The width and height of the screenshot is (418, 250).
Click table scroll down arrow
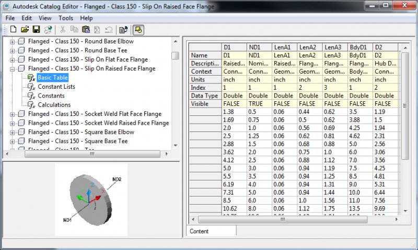(x=405, y=211)
